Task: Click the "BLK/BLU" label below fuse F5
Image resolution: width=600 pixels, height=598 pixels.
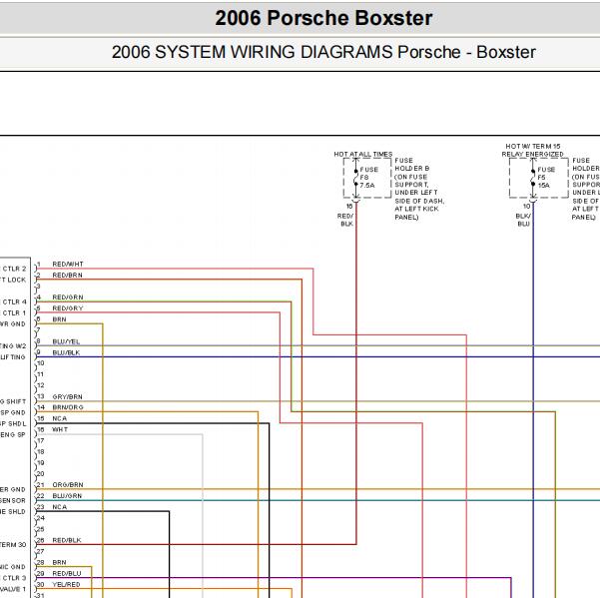Action: coord(523,220)
